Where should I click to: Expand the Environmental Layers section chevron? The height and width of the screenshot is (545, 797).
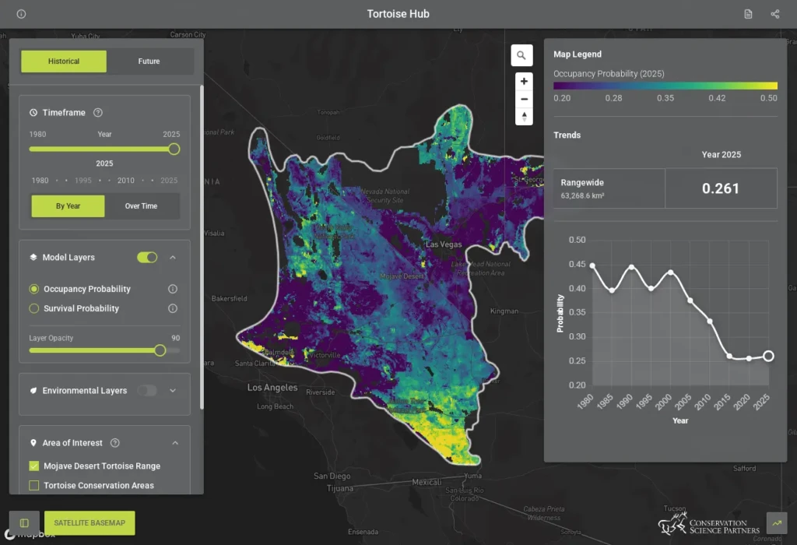click(173, 391)
